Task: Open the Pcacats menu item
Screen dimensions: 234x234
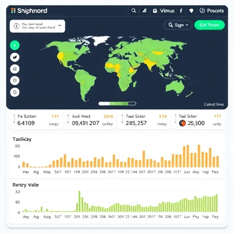Action: [215, 11]
